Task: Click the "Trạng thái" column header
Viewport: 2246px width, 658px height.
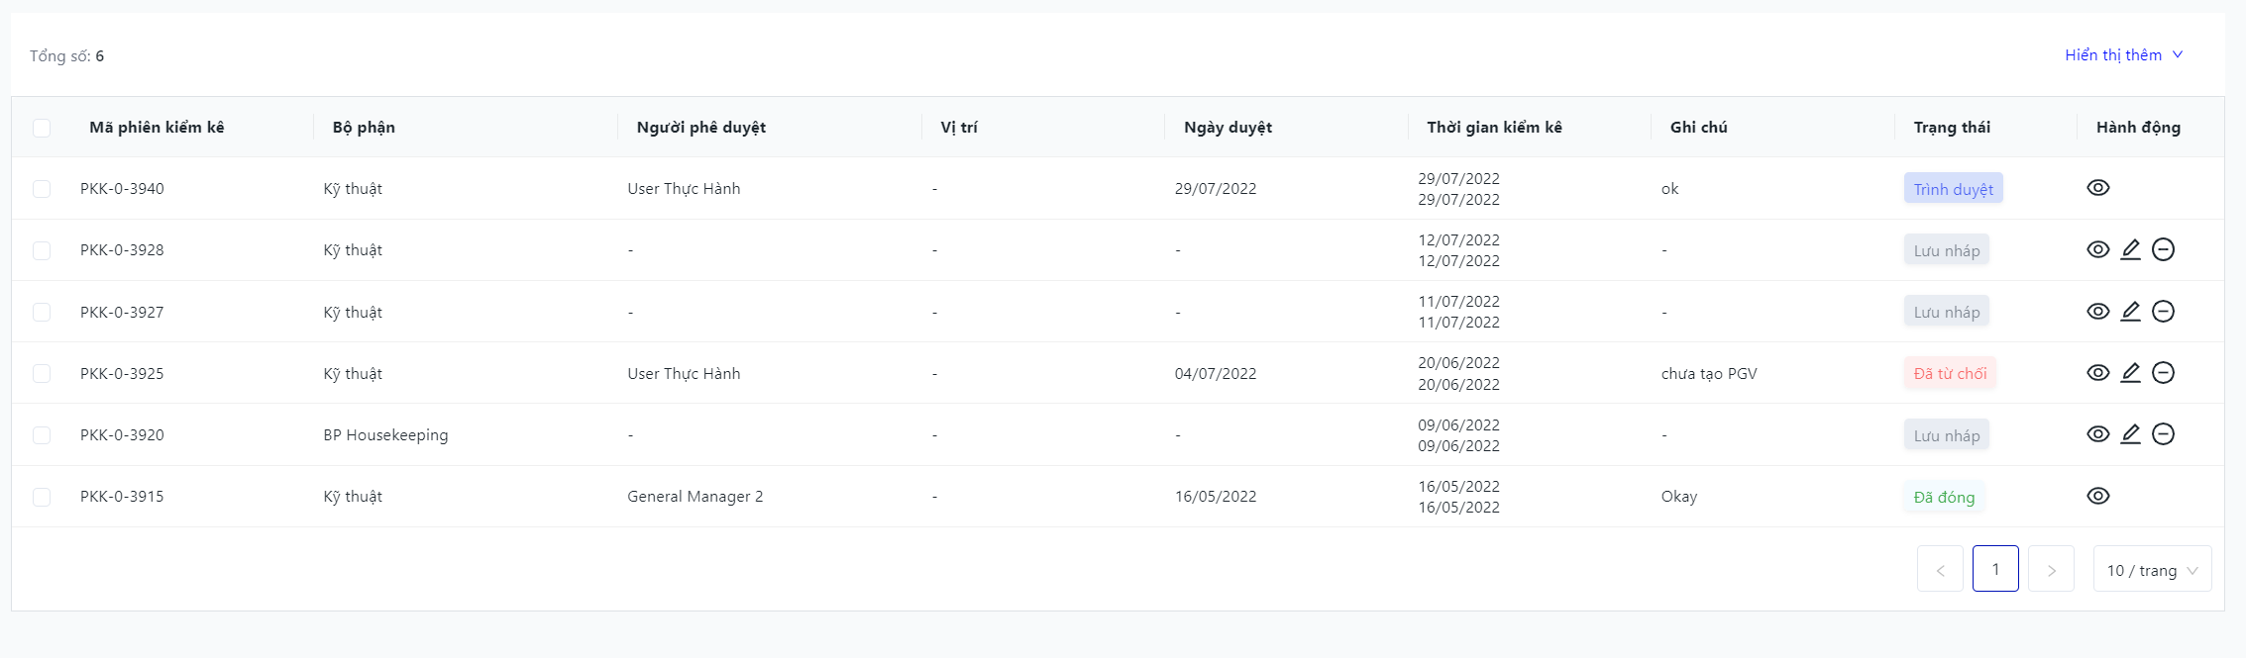Action: 1951,128
